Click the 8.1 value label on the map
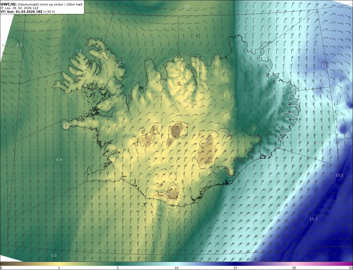Screen dimensions: 353x270 pos(319,143)
